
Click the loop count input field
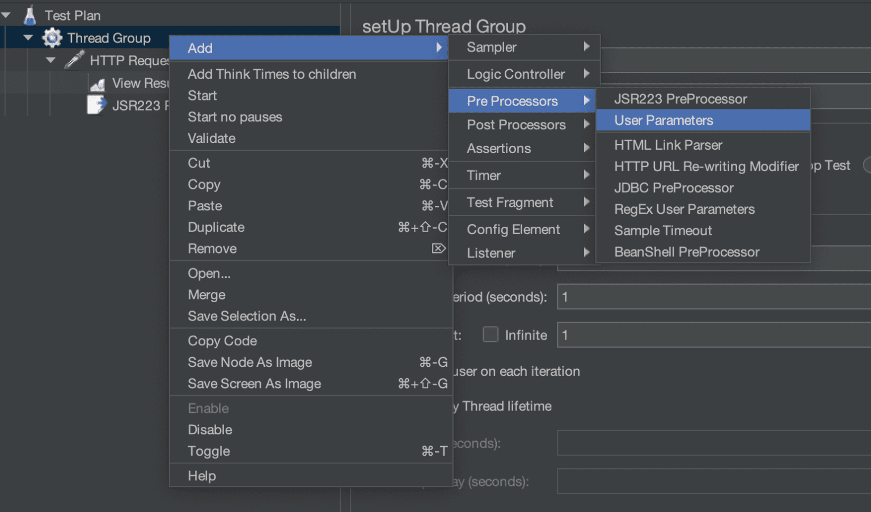713,335
